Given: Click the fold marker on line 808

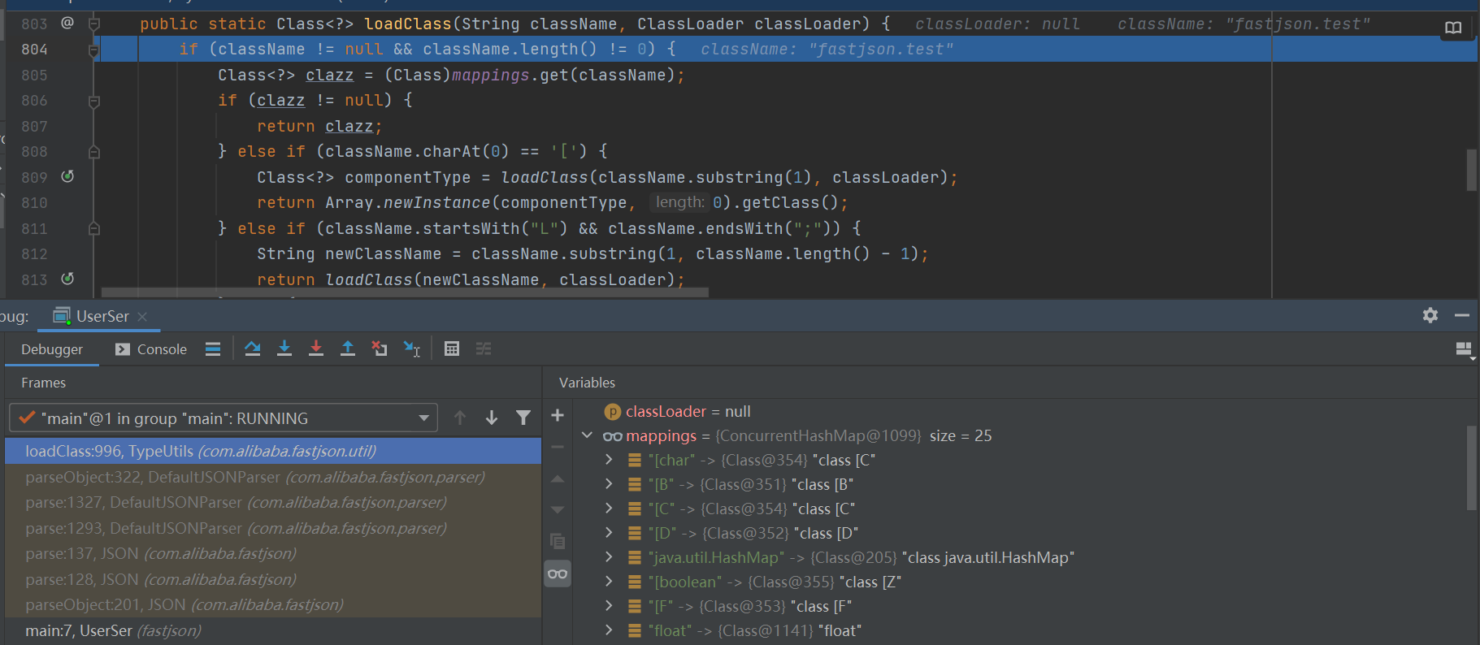Looking at the screenshot, I should 93,152.
